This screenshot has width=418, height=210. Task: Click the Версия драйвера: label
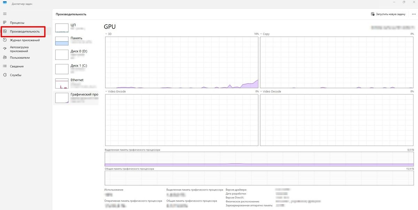(x=237, y=190)
